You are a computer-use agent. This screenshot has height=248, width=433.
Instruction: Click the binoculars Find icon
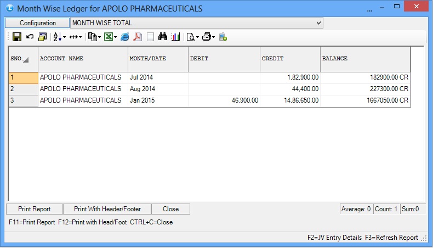pos(163,37)
